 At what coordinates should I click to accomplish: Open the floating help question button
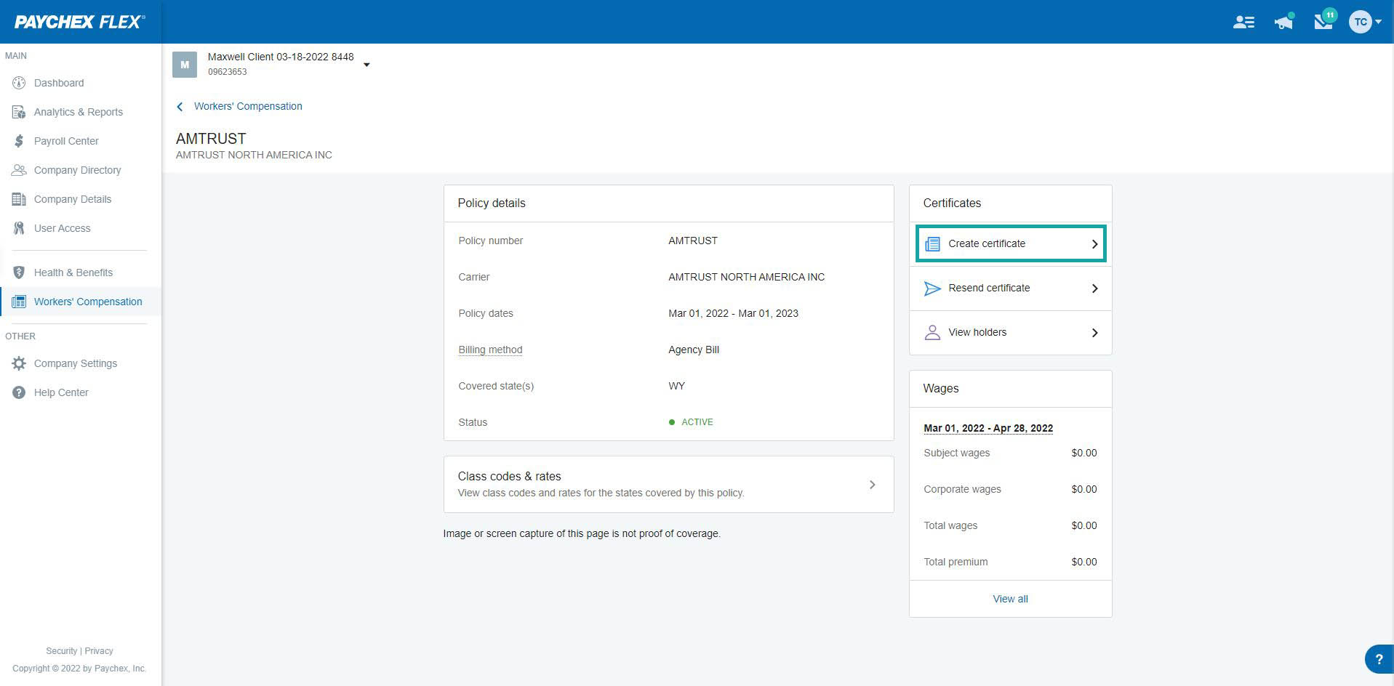point(1379,659)
